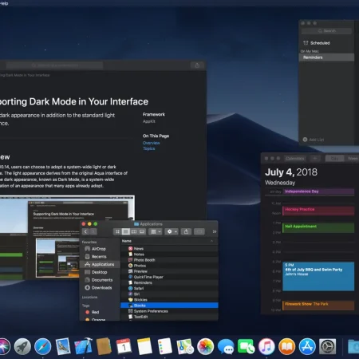Open Reminders list icon in Dock
Viewport: 359px width, 359px height.
click(164, 346)
